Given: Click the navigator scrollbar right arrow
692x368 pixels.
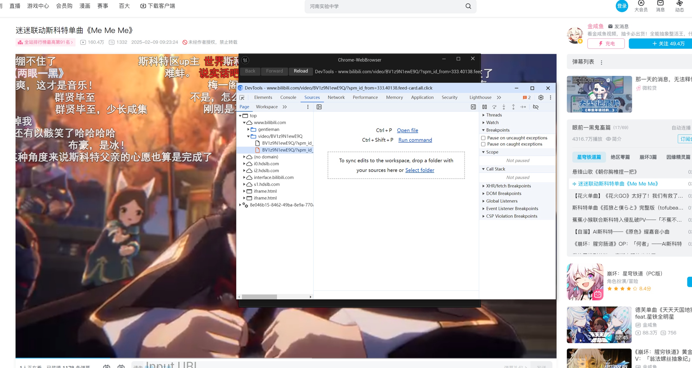Looking at the screenshot, I should 310,297.
